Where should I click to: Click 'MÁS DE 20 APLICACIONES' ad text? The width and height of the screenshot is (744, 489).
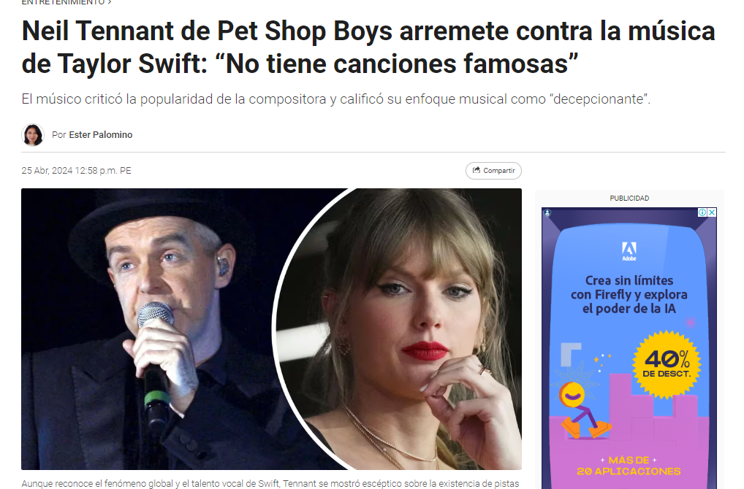(x=629, y=466)
